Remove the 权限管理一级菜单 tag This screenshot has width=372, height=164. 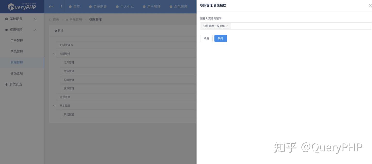227,26
